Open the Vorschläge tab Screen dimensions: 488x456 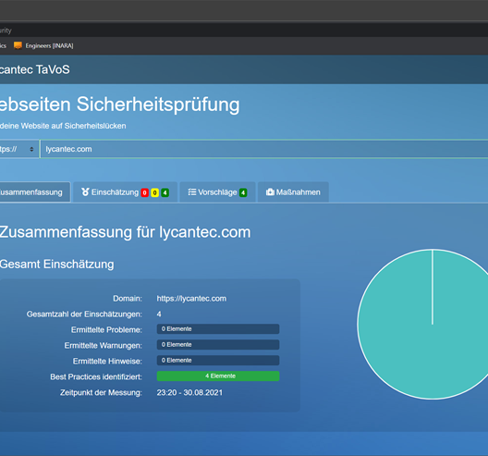click(x=217, y=192)
